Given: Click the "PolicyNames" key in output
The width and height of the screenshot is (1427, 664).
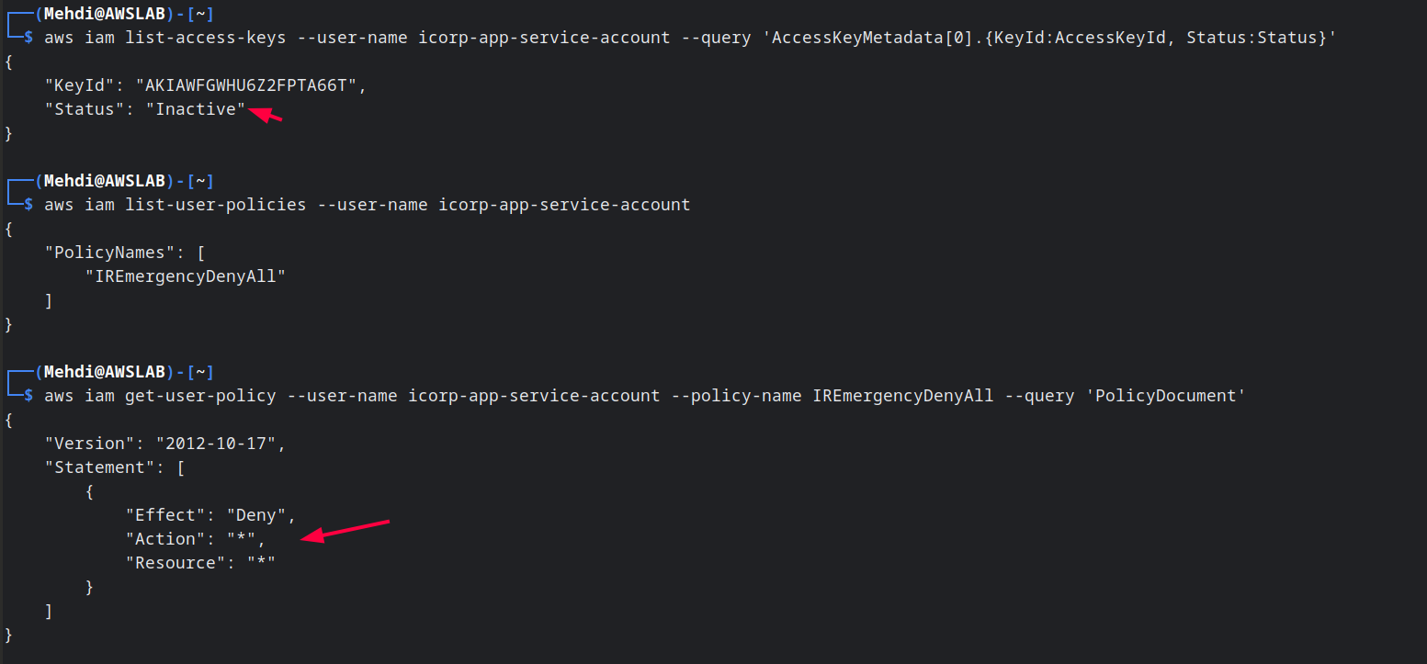Looking at the screenshot, I should click(115, 253).
